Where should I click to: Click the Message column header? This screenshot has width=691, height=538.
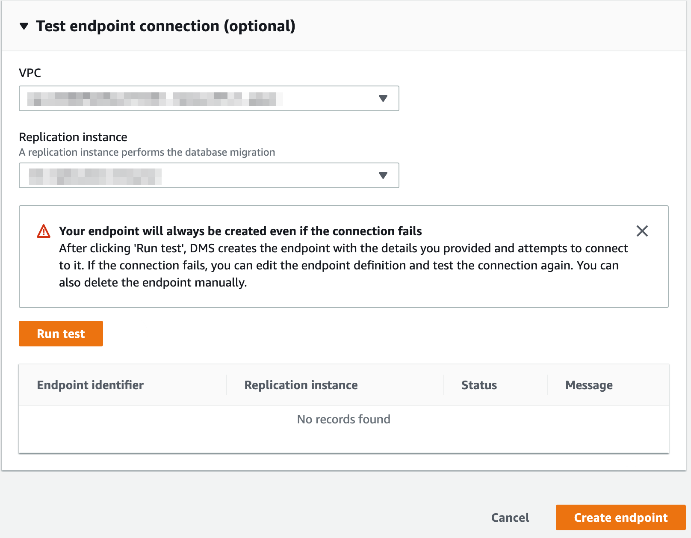point(589,385)
